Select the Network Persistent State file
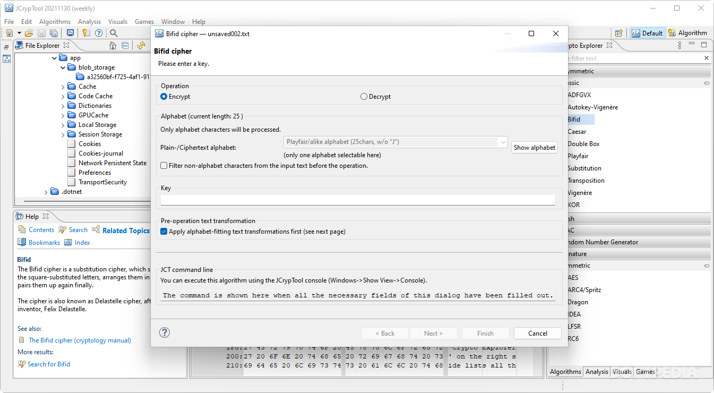The height and width of the screenshot is (393, 714). (x=113, y=163)
